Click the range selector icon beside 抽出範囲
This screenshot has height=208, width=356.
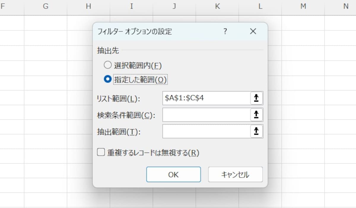(x=257, y=131)
